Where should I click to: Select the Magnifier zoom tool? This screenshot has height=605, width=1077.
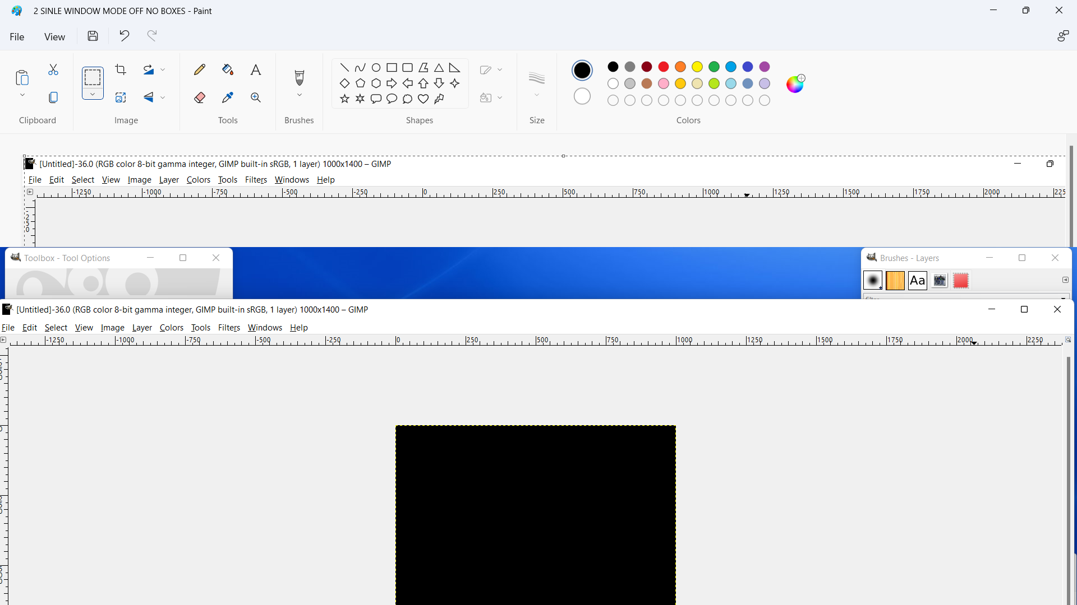tap(256, 97)
